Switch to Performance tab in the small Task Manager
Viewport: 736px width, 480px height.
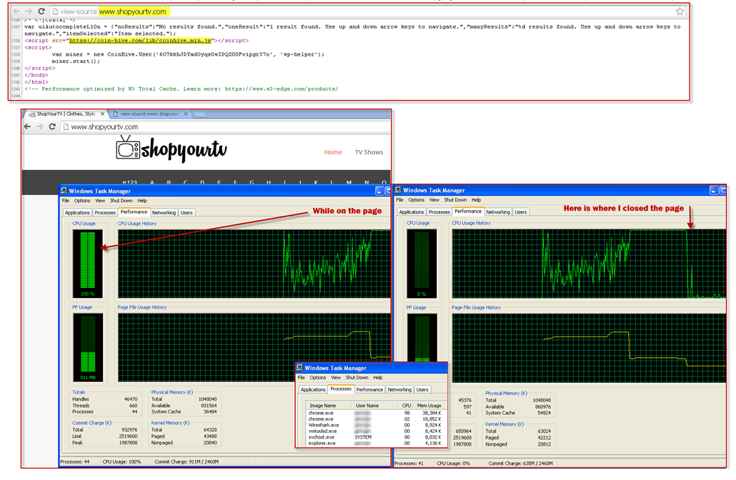369,389
